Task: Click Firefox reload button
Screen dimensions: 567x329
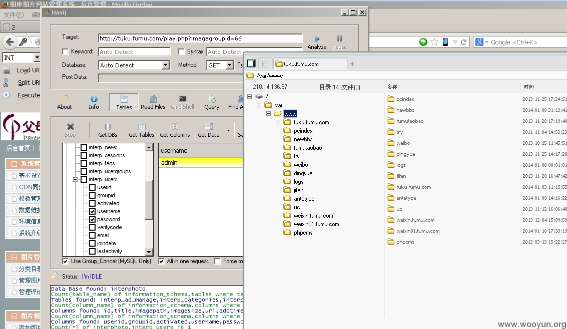Action: (463, 42)
